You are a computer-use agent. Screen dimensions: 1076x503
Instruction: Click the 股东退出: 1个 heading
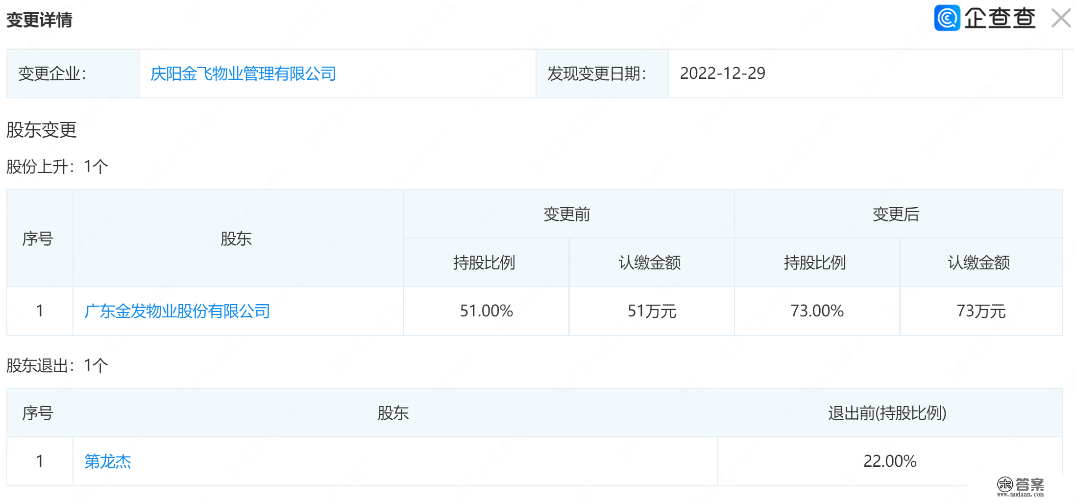pos(57,365)
